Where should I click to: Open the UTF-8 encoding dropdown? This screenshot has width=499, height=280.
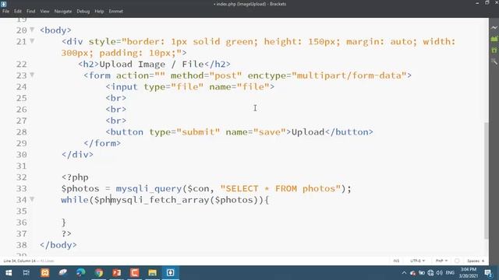tap(418, 261)
